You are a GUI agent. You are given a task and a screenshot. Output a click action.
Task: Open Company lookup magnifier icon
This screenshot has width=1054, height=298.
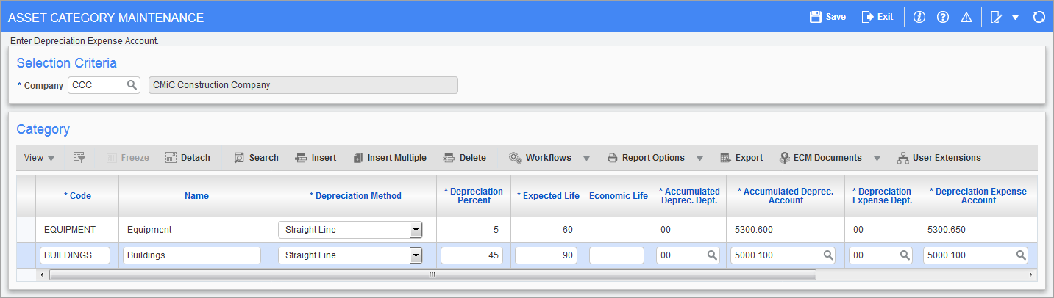pyautogui.click(x=132, y=85)
